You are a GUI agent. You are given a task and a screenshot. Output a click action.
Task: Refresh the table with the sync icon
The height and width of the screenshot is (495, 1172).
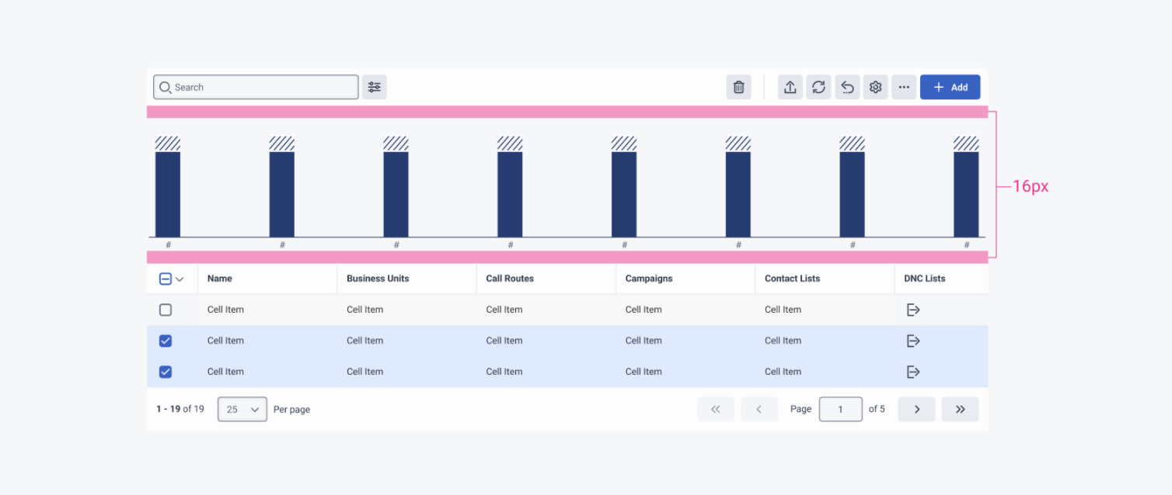point(818,87)
